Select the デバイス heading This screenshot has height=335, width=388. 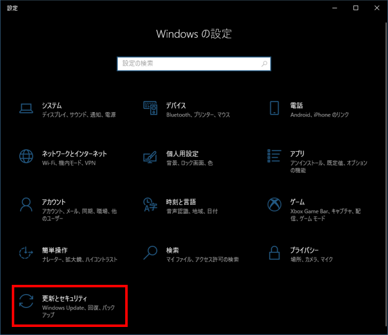[x=176, y=105]
